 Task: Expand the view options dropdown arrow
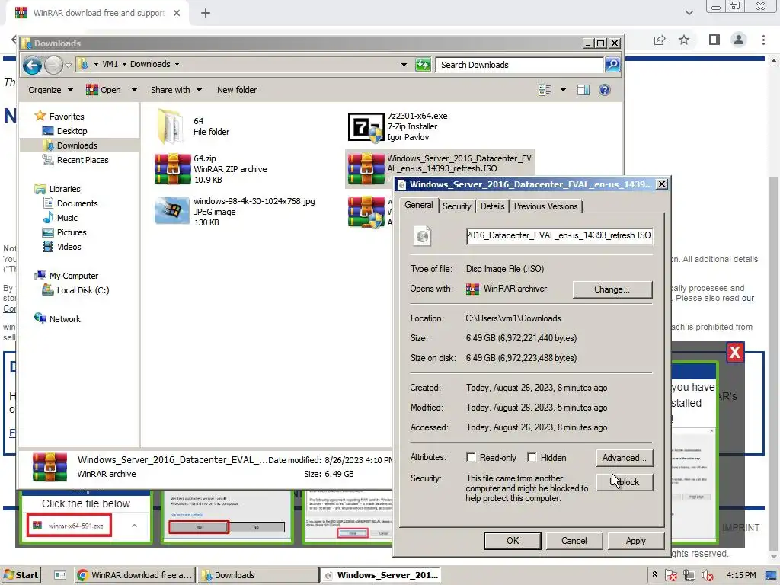(x=563, y=90)
